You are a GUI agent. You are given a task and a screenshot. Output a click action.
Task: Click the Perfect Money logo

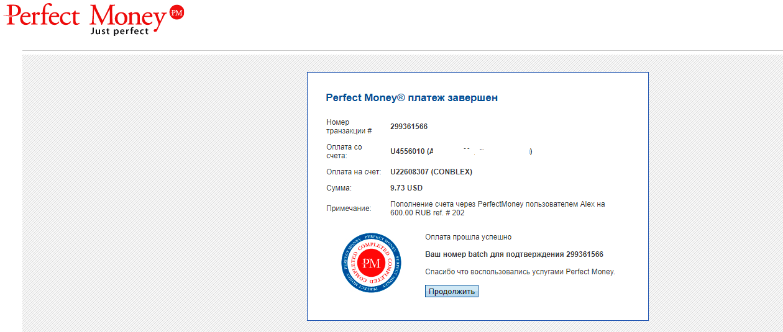click(94, 18)
